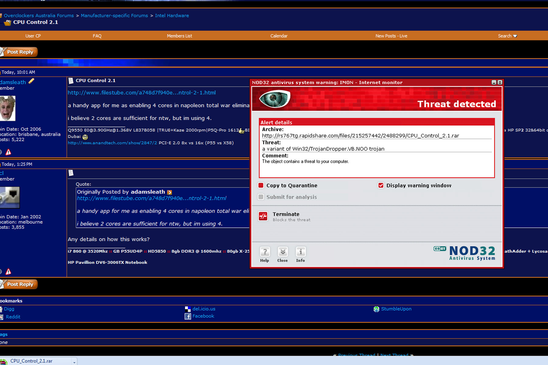This screenshot has width=548, height=365.
Task: Click Next Thread link
Action: tap(394, 355)
